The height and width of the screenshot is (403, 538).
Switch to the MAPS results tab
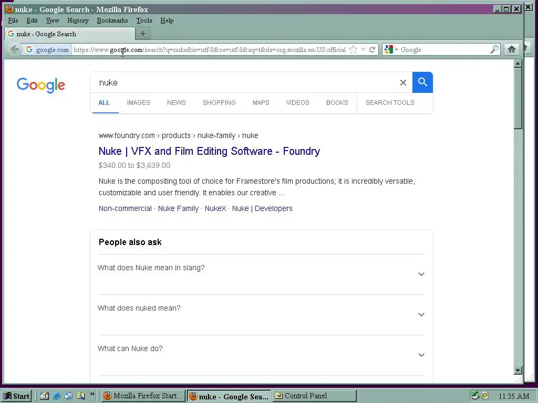click(261, 103)
